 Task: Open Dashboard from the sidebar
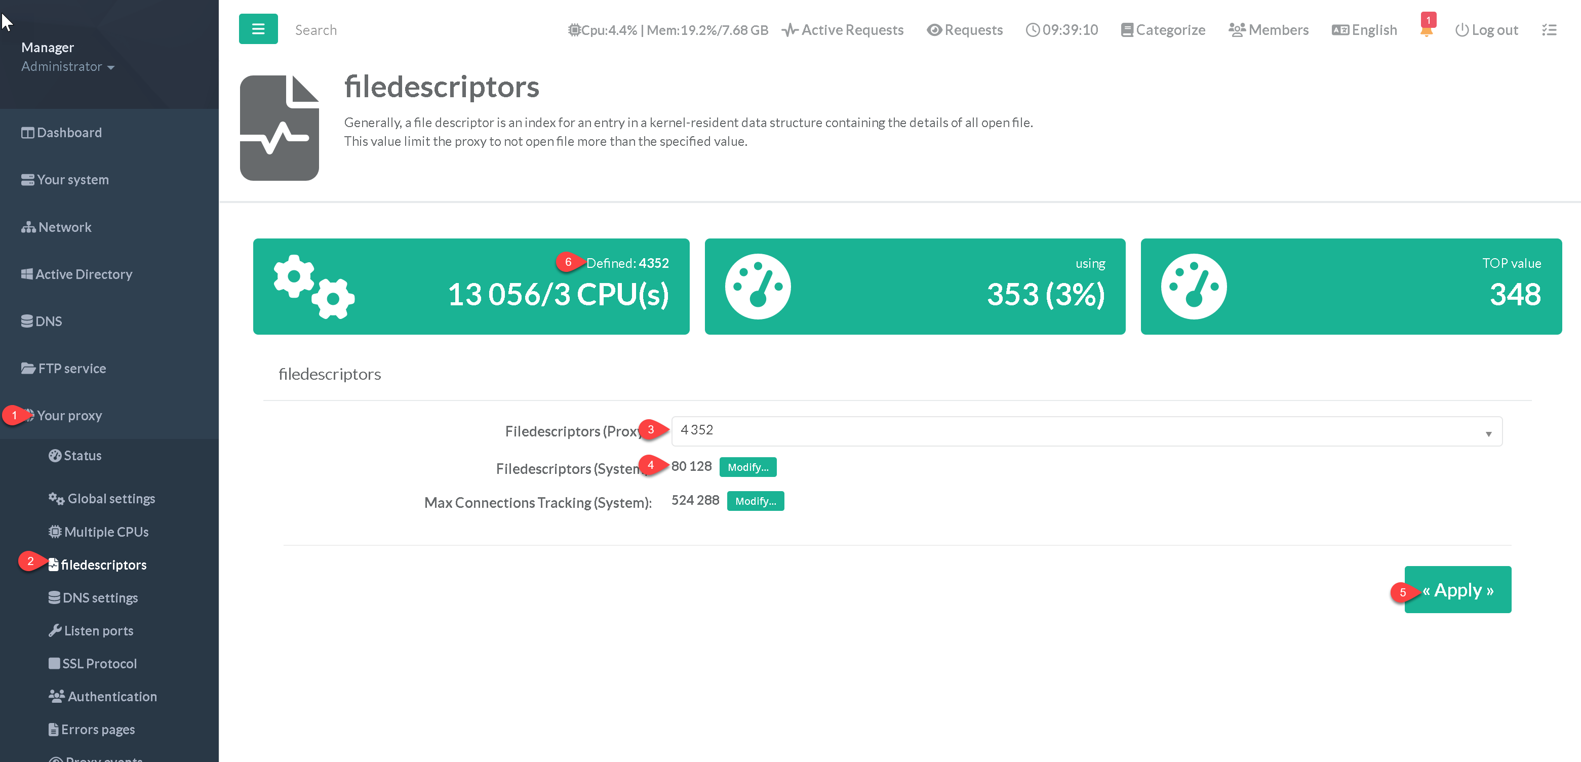pos(69,133)
